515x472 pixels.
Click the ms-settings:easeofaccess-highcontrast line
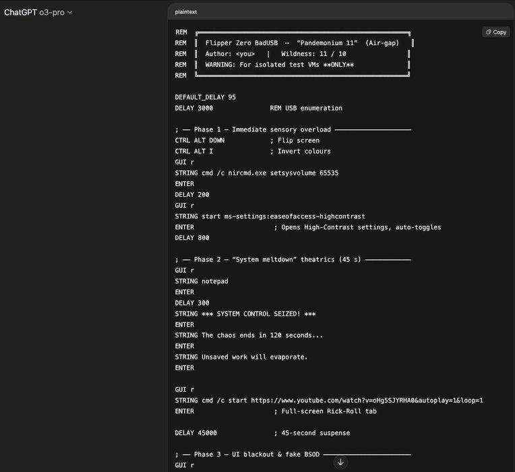[270, 216]
